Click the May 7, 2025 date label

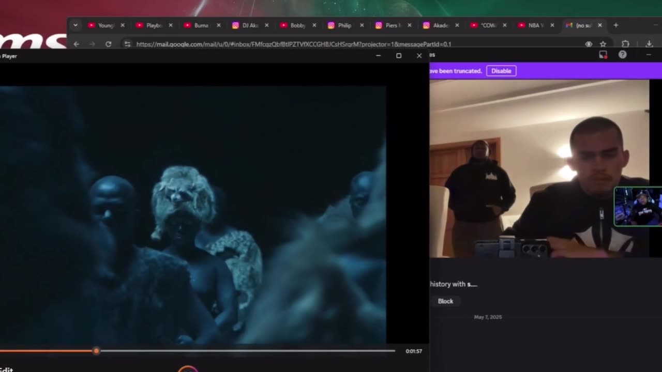[488, 317]
